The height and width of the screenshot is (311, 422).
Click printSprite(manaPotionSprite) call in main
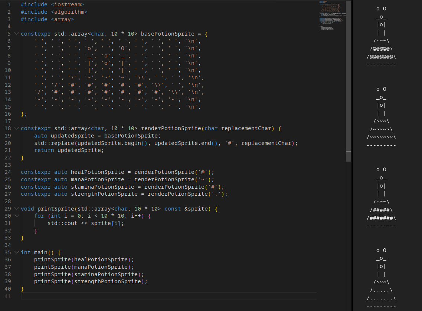point(84,267)
